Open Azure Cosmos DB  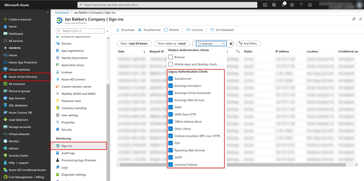[20, 113]
